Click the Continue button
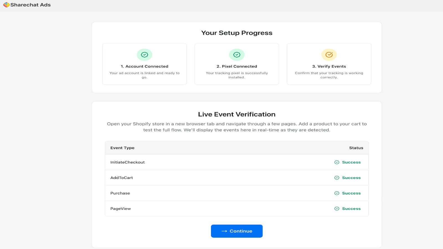443x249 pixels. point(237,231)
